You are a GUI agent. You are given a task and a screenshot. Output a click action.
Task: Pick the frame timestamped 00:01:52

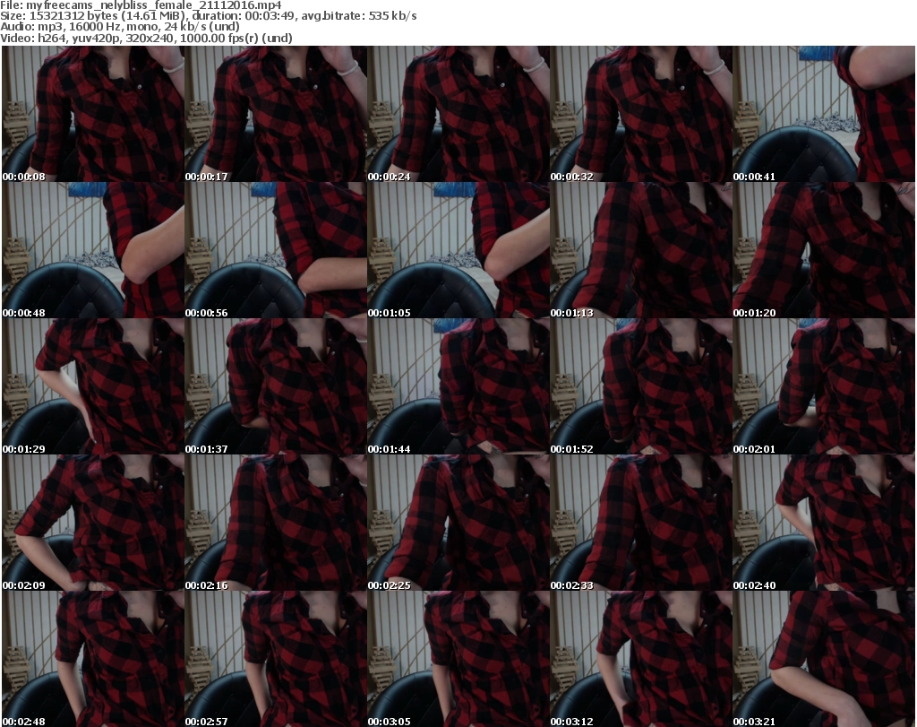point(641,386)
